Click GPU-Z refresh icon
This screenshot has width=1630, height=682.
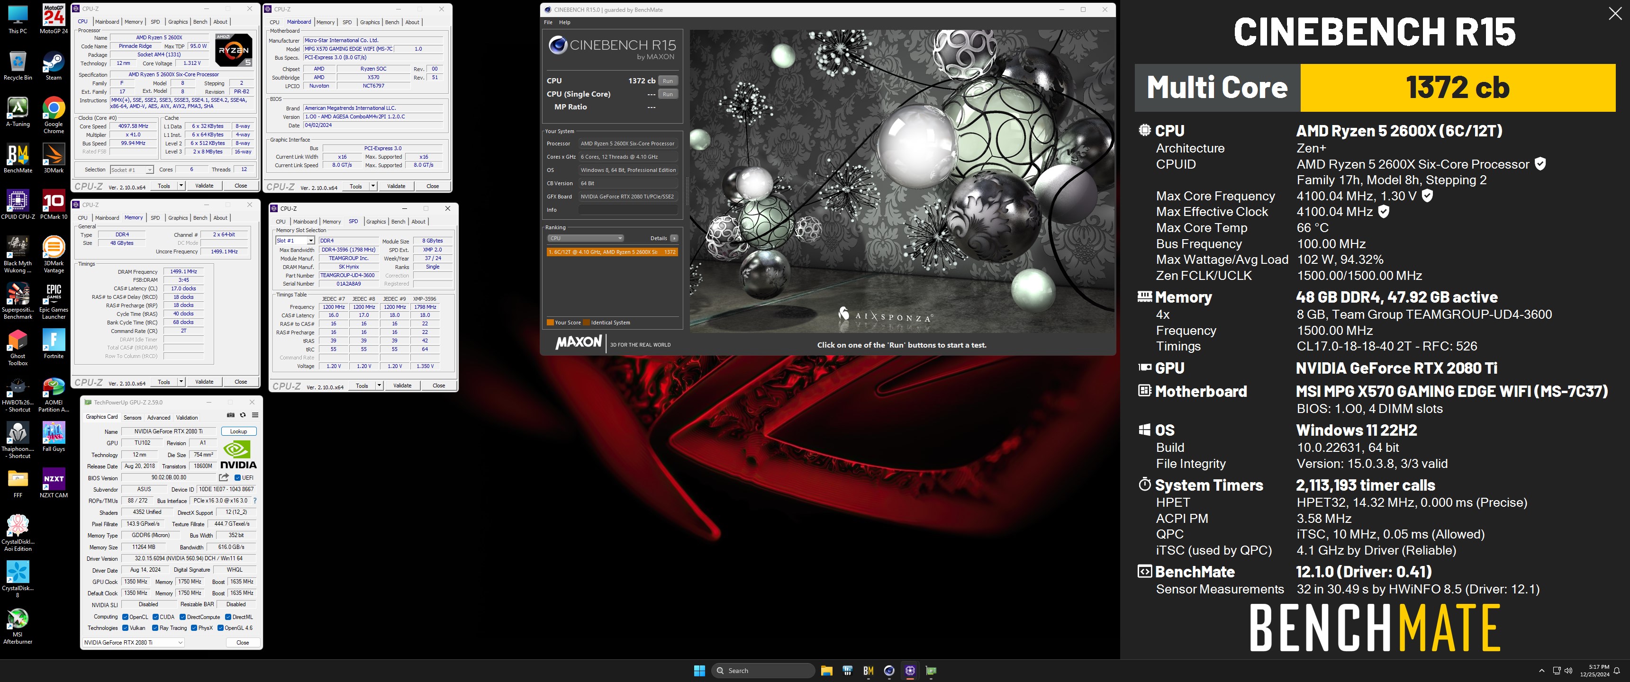242,415
